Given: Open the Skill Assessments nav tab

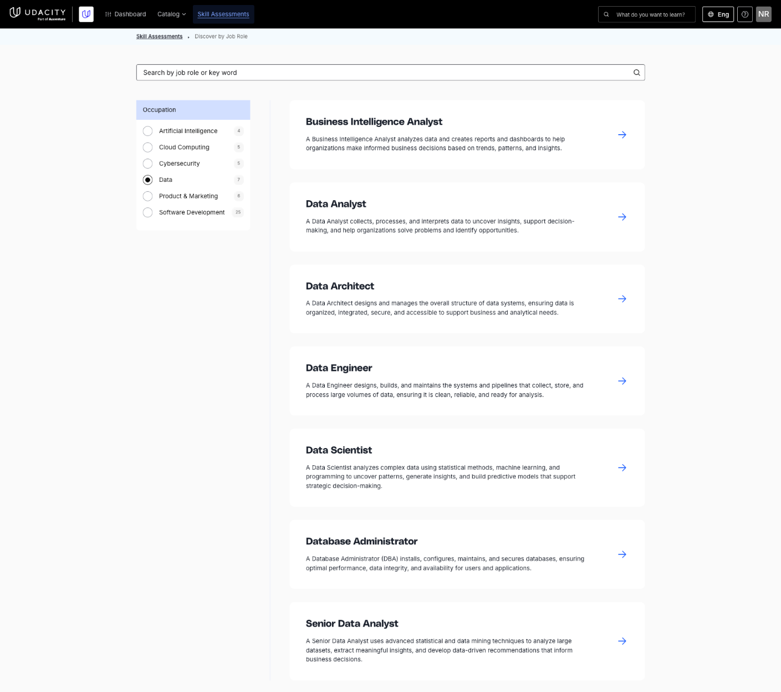Looking at the screenshot, I should [x=223, y=14].
